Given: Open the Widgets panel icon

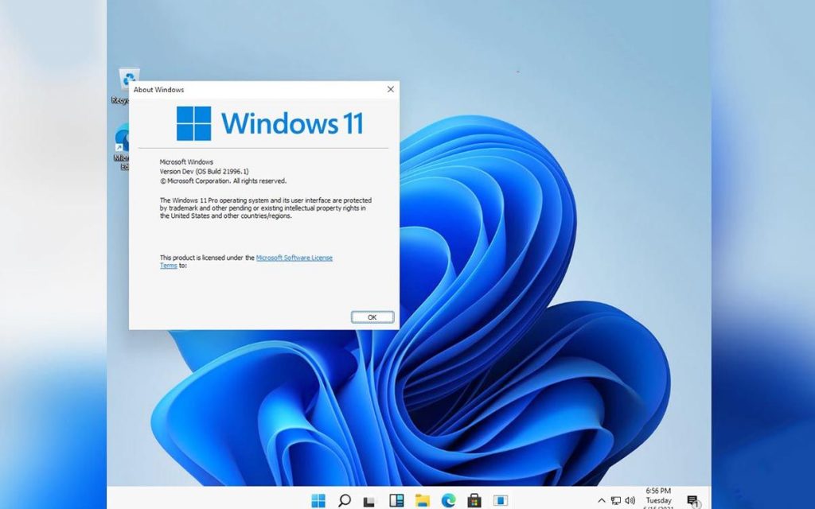Looking at the screenshot, I should coord(395,501).
